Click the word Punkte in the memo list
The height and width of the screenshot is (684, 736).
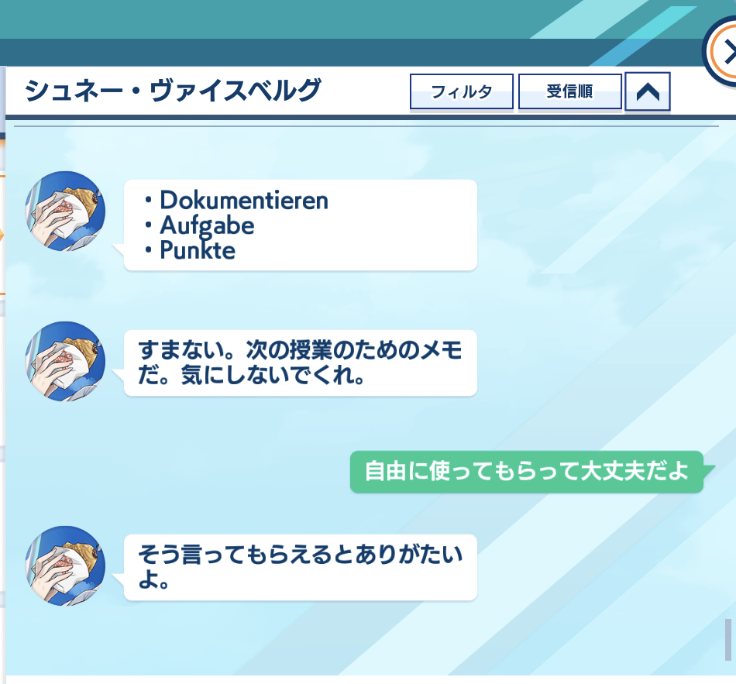tap(198, 250)
